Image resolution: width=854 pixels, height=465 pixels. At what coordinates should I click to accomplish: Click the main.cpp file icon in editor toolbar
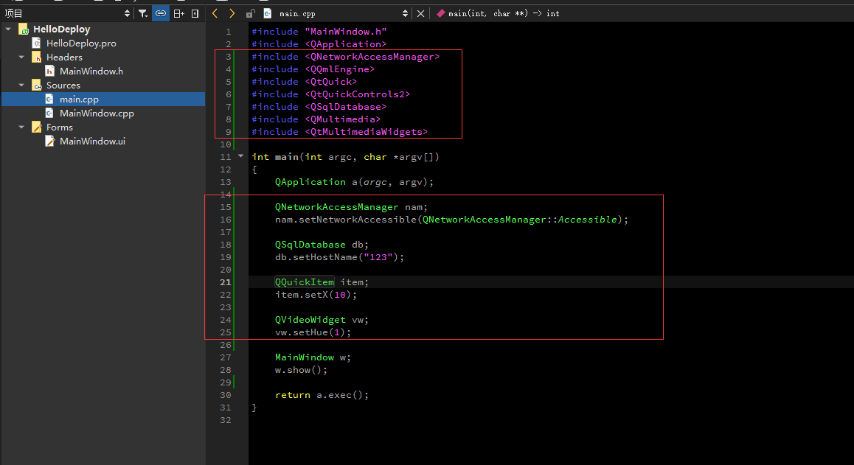coord(268,13)
